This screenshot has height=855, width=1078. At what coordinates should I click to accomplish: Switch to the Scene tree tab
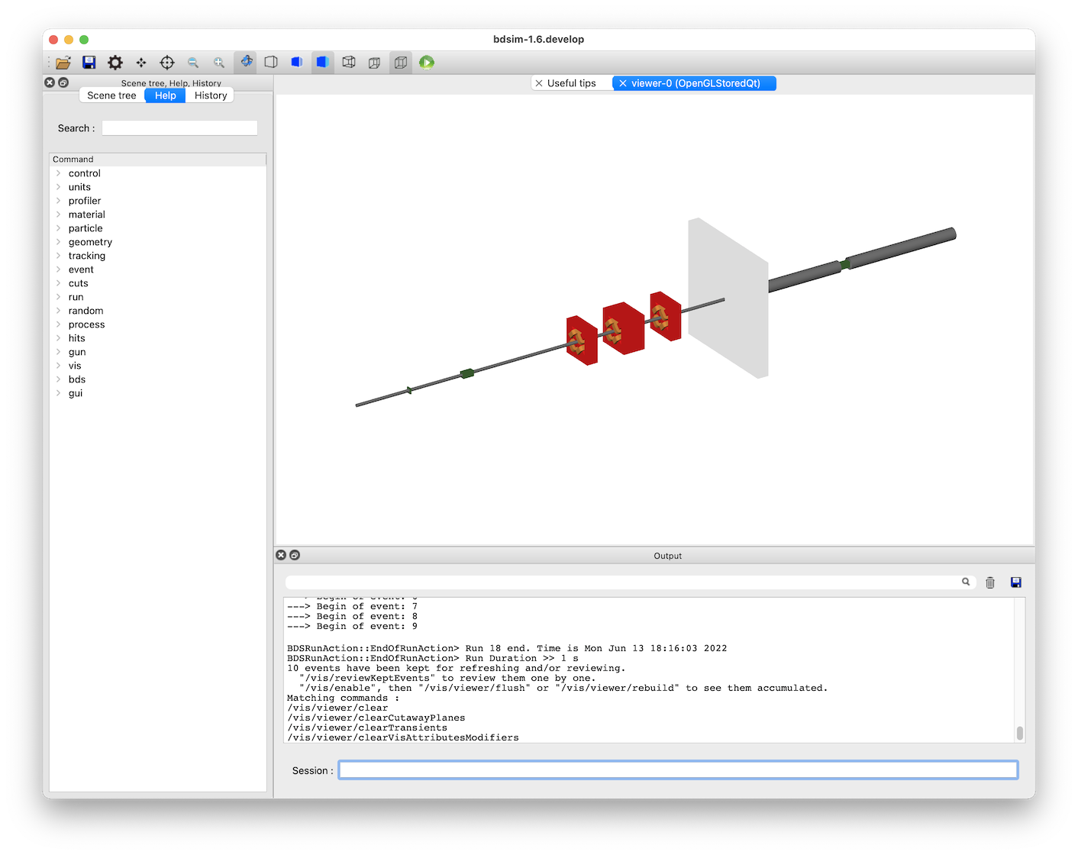pyautogui.click(x=111, y=95)
